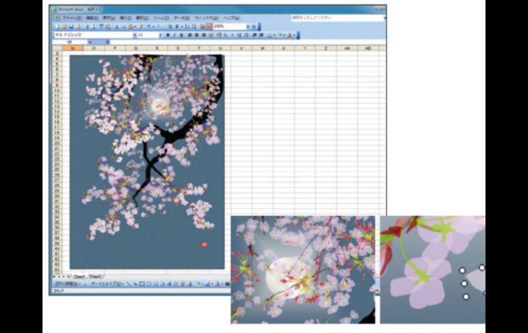The height and width of the screenshot is (333, 528).
Task: Open the font size dropdown
Action: [x=160, y=34]
